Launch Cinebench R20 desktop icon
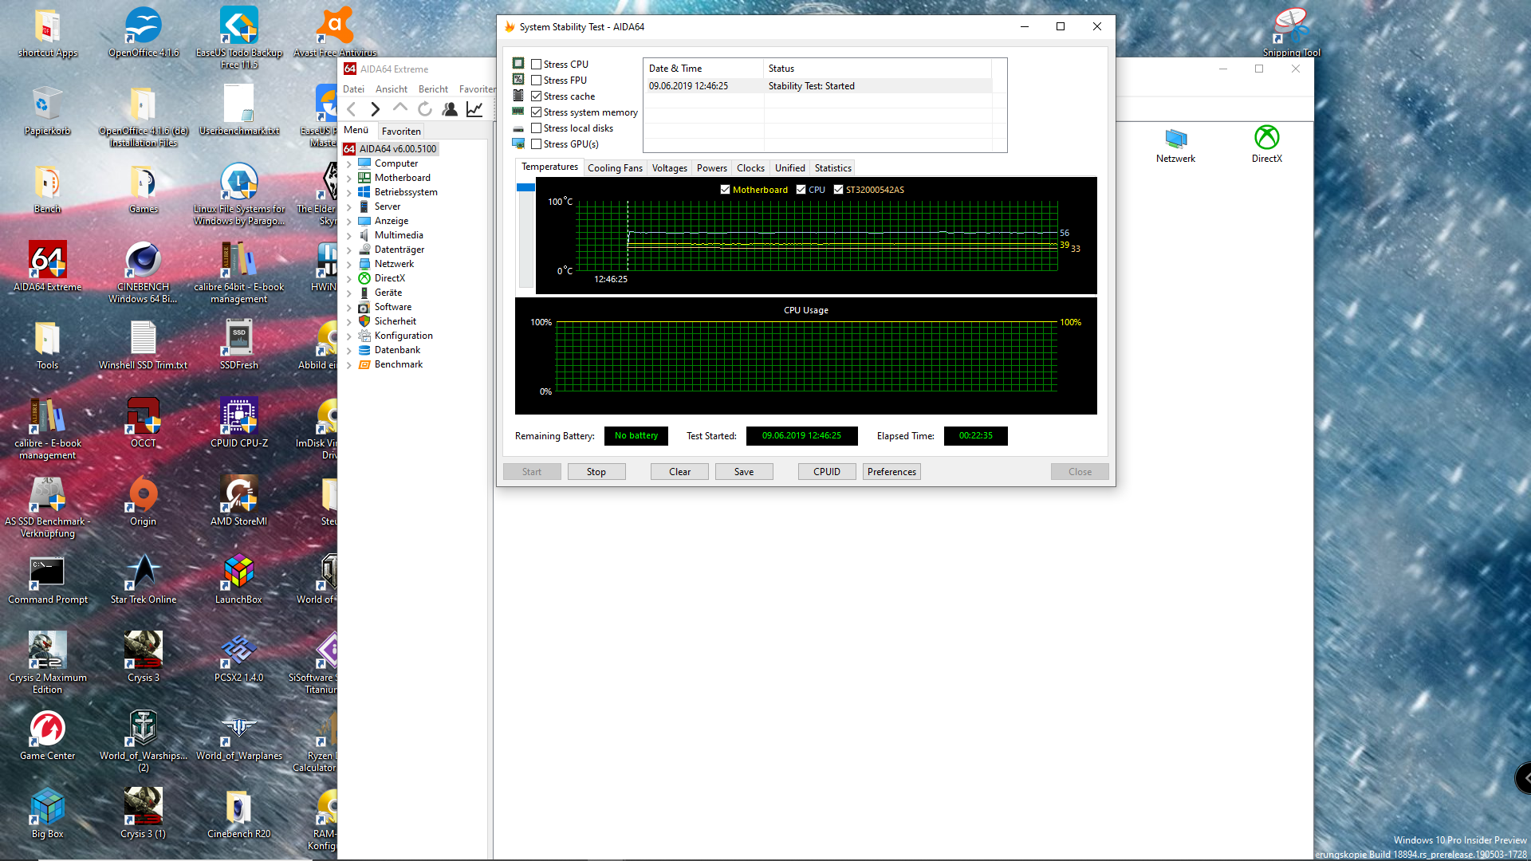Screen dimensions: 1531x861 tap(239, 813)
